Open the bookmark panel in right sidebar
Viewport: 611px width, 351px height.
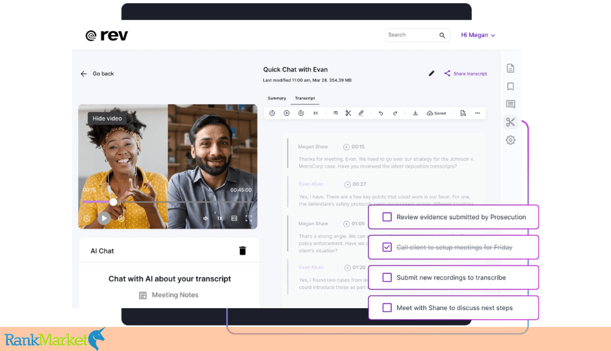click(510, 86)
